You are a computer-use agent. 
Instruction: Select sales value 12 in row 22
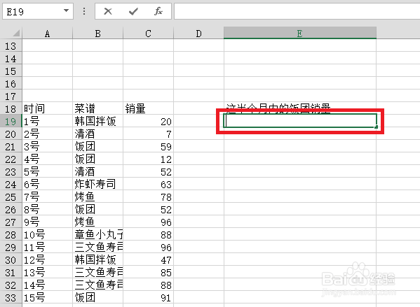[x=148, y=159]
